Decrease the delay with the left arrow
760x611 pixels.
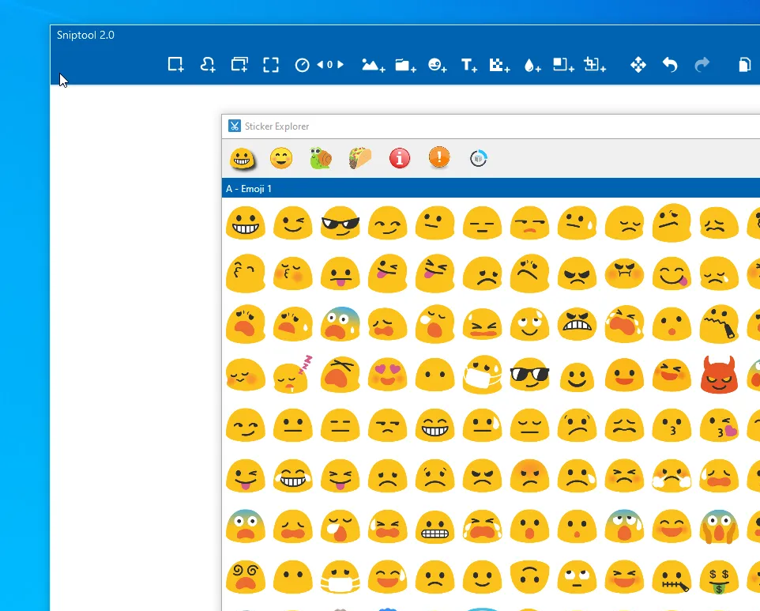click(320, 65)
